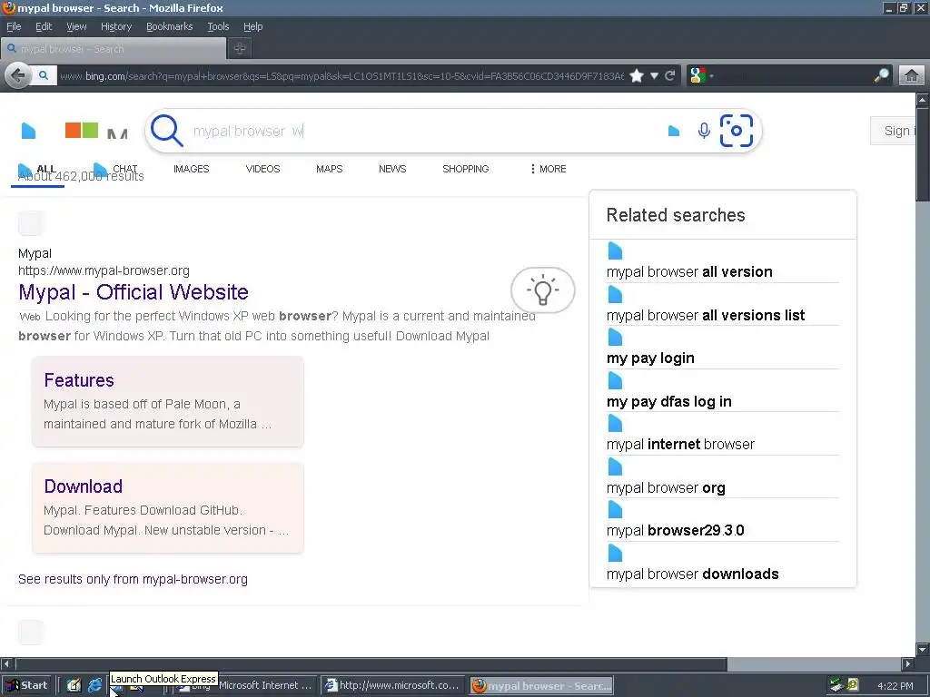Open the Download sublink card
930x697 pixels.
coord(168,508)
